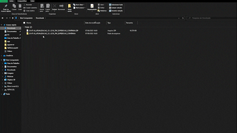Open the Mover para tool
The image size is (237, 133).
coord(42,8)
